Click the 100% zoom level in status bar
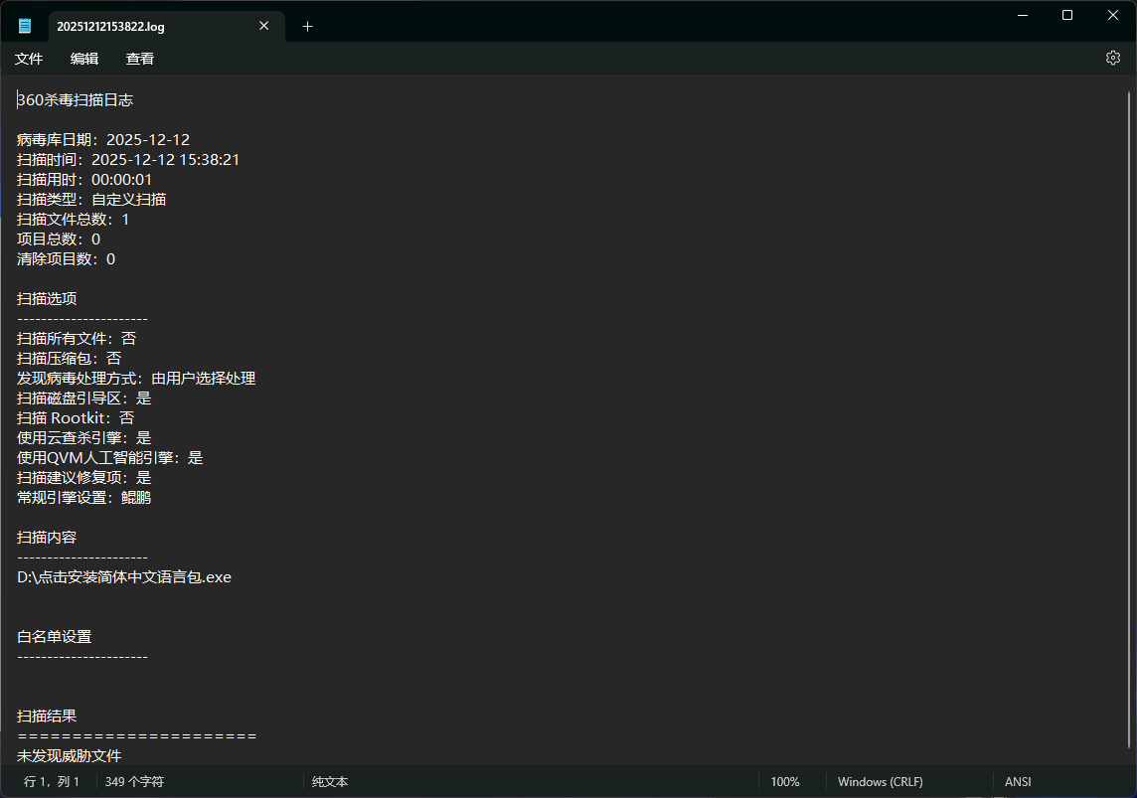The width and height of the screenshot is (1137, 798). tap(784, 781)
